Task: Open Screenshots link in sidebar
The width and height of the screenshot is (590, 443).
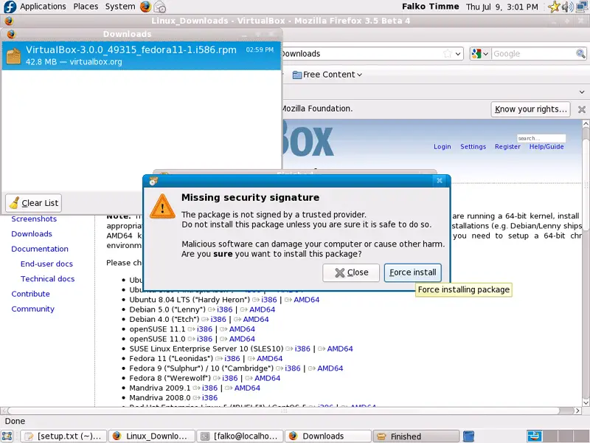Action: (34, 219)
